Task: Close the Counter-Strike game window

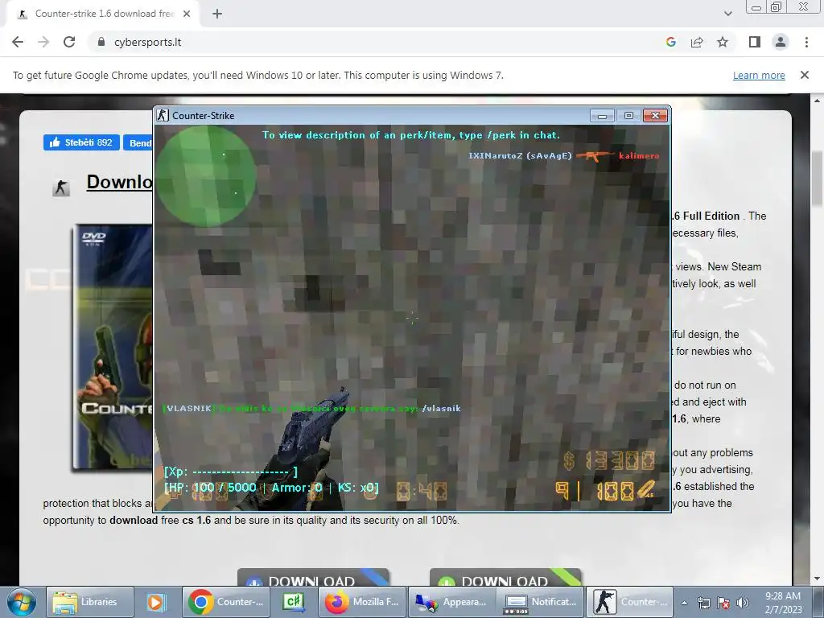Action: click(x=655, y=115)
